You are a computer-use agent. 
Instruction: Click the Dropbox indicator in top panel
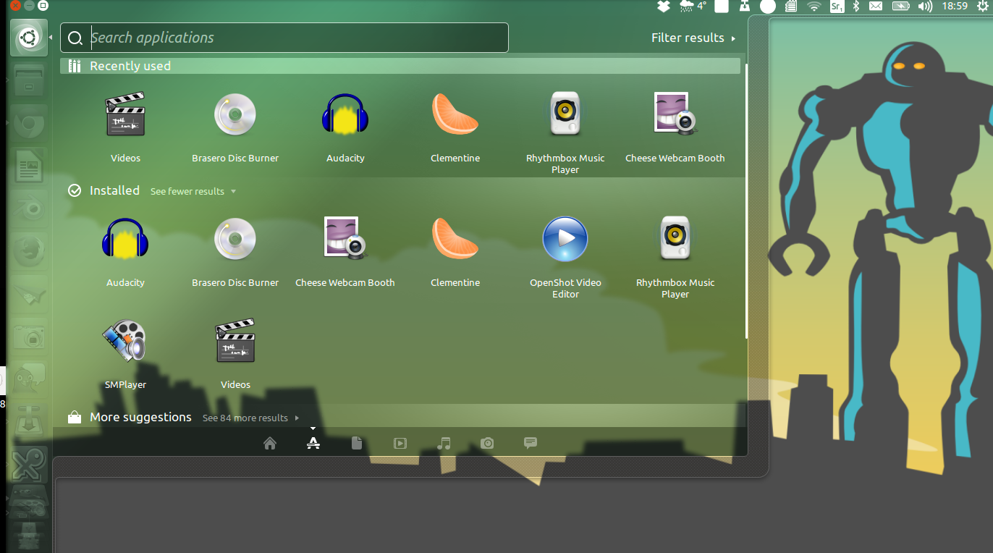tap(663, 7)
